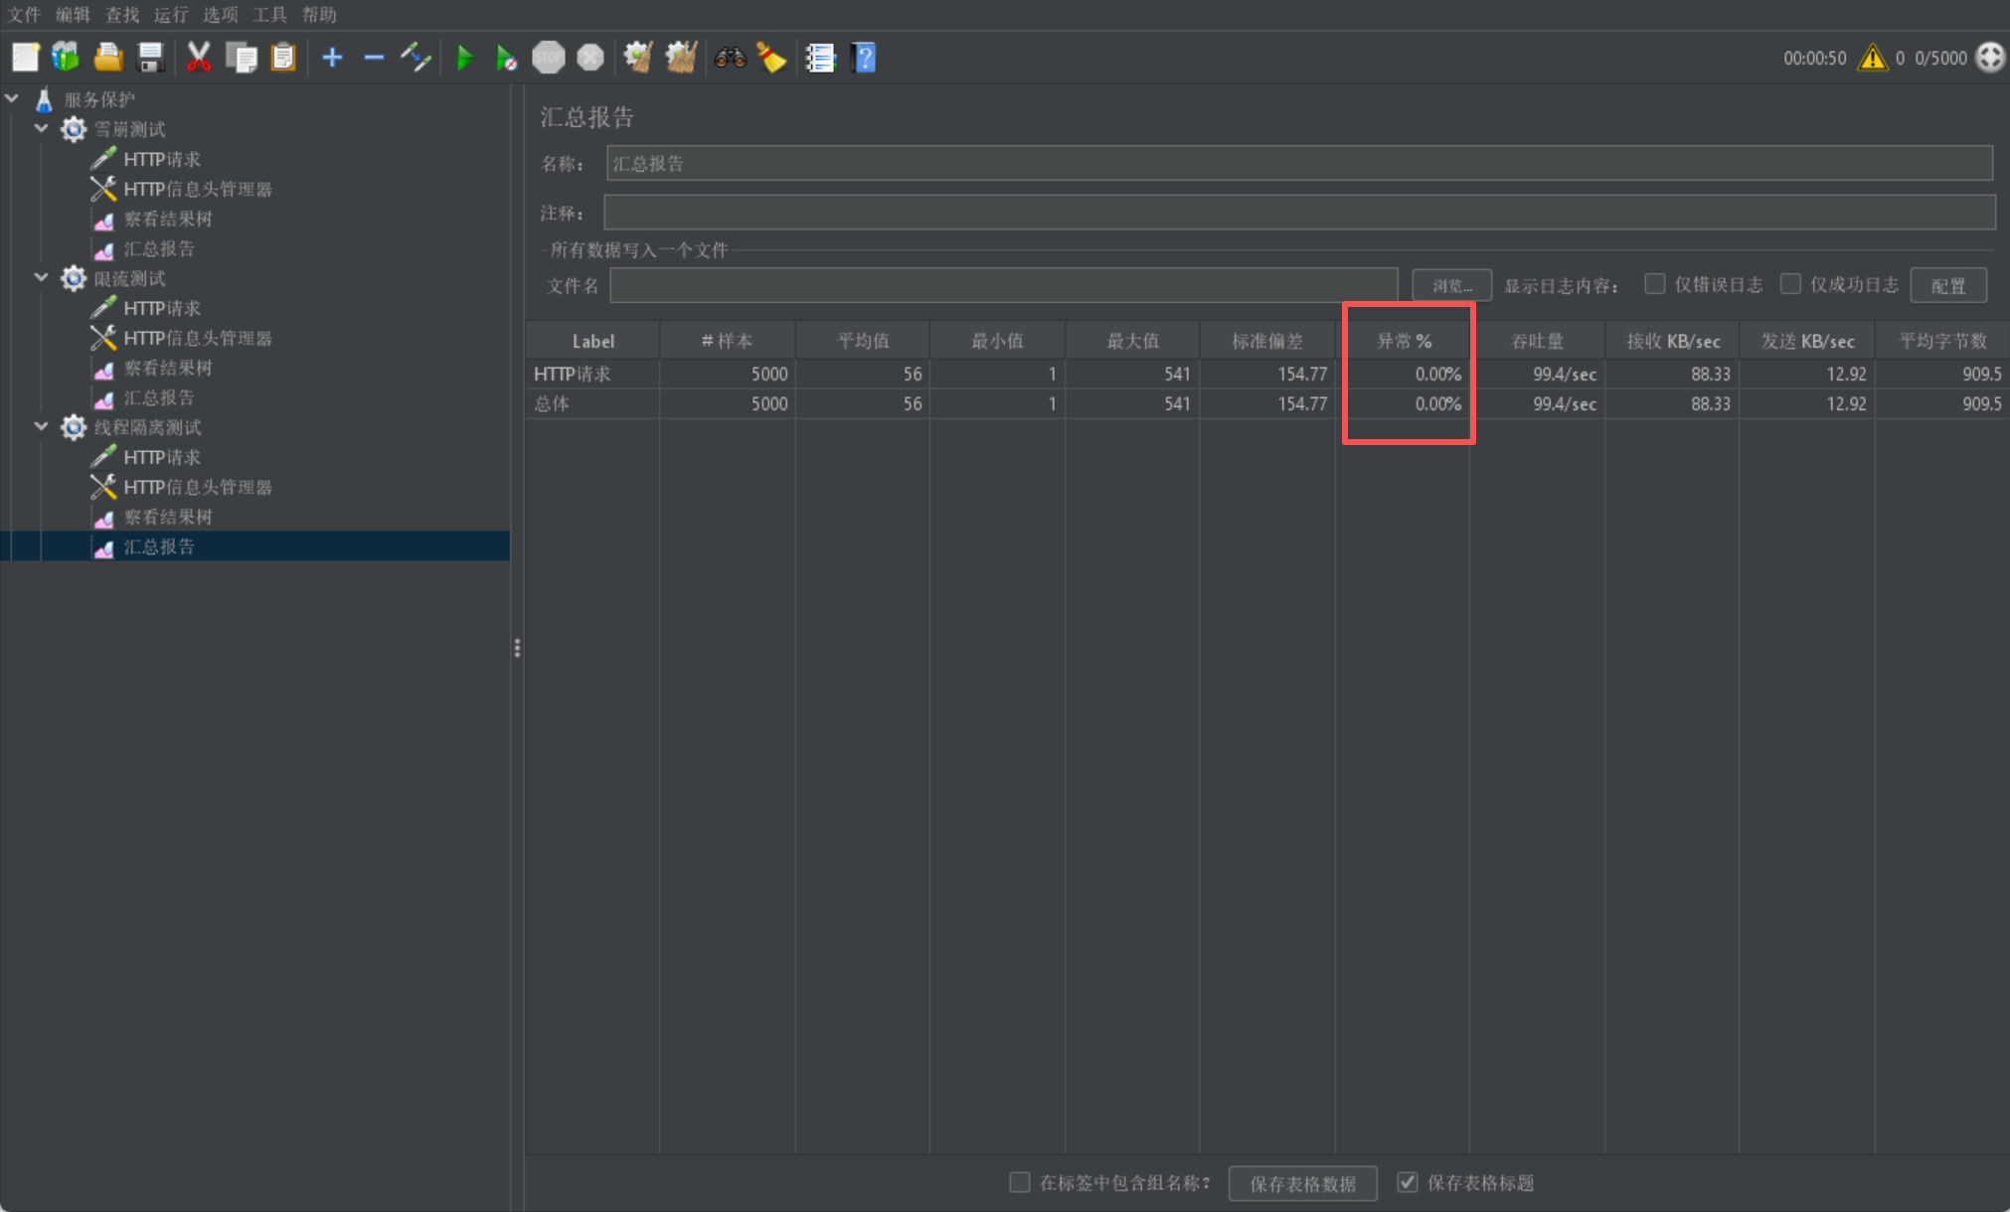Click the Clear All brooms icon
This screenshot has height=1212, width=2010.
681,58
